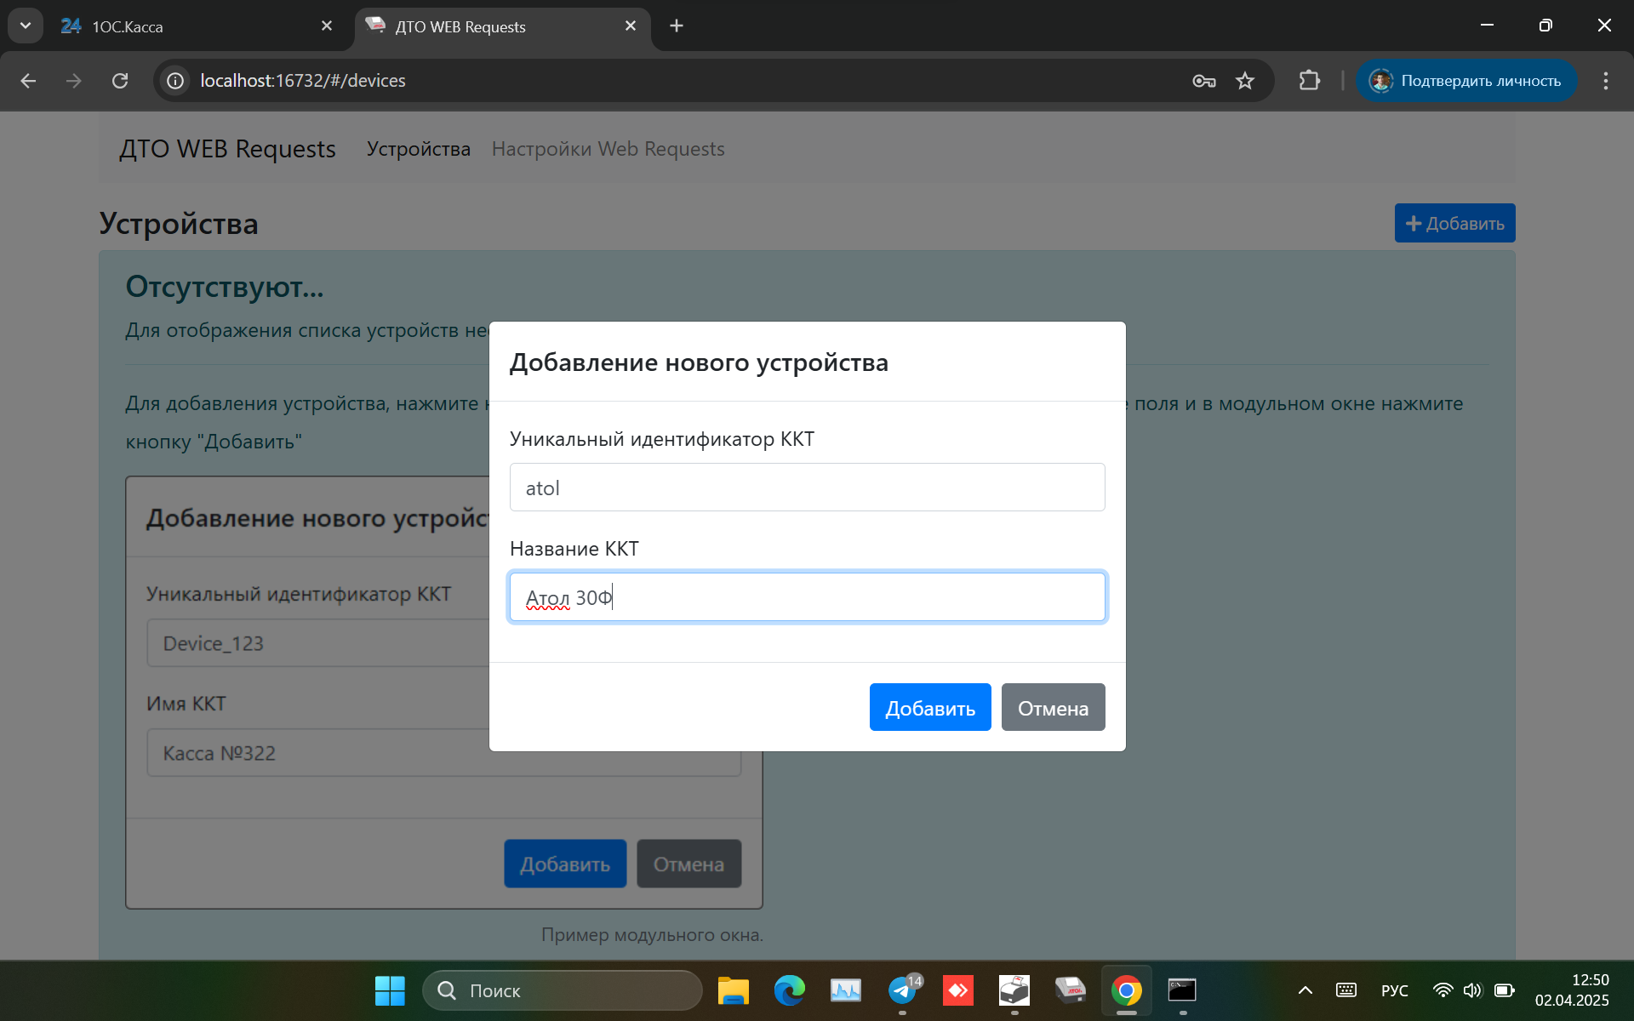Open a new browser tab with plus

coord(677,26)
